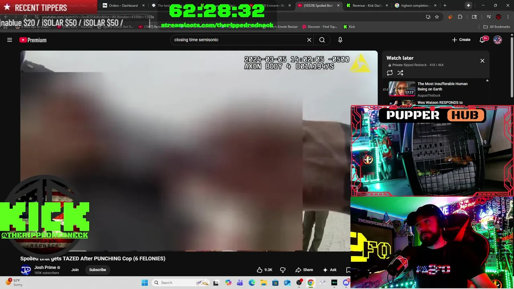
Task: Open OBS Studio taskbar icon
Action: pyautogui.click(x=299, y=283)
